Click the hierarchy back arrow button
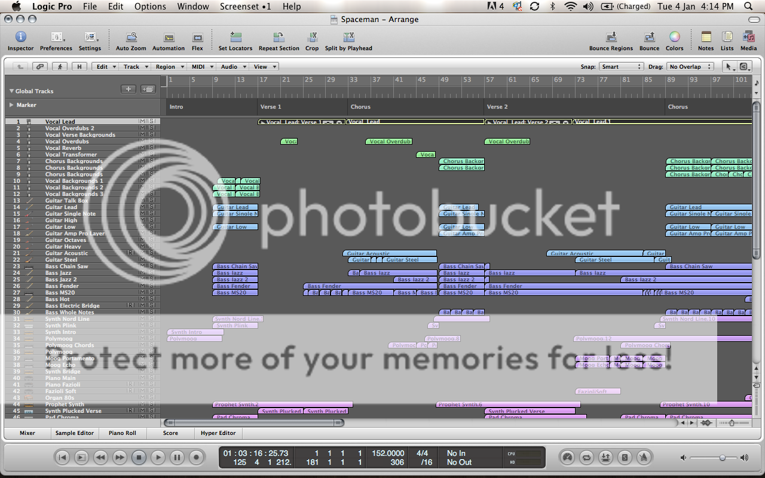This screenshot has width=765, height=478. click(x=20, y=67)
